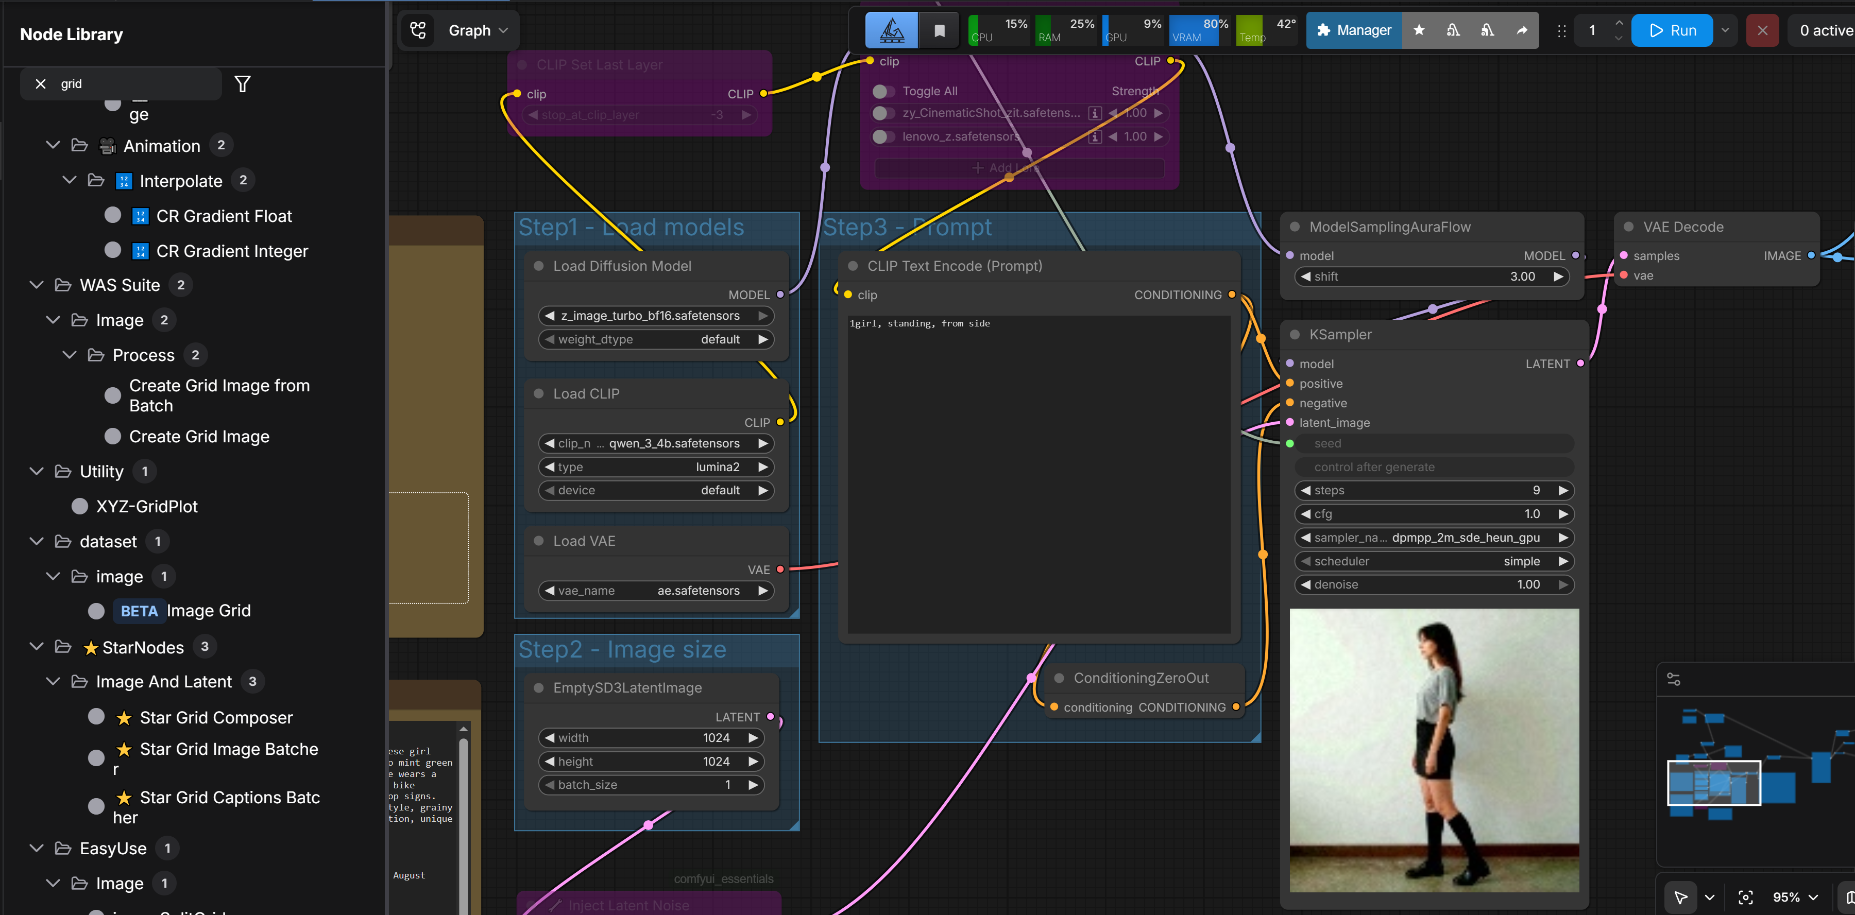Collapse the WAS Suite folder chevron

(36, 285)
